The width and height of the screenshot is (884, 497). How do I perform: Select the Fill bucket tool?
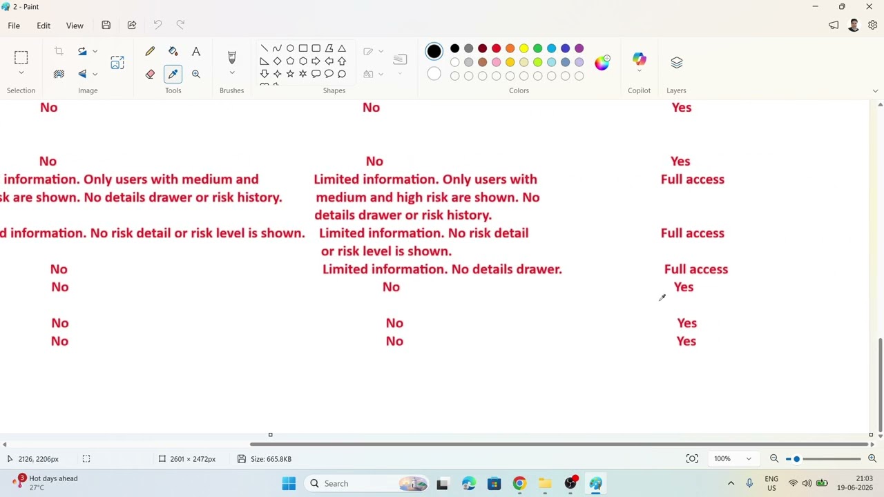tap(173, 52)
